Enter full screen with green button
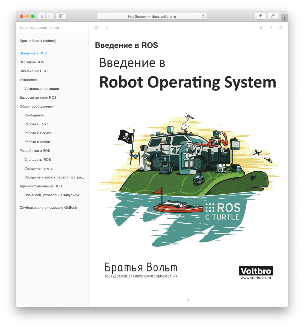This screenshot has height=328, width=304. point(33,16)
